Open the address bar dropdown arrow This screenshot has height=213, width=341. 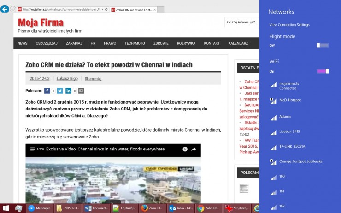[102, 9]
